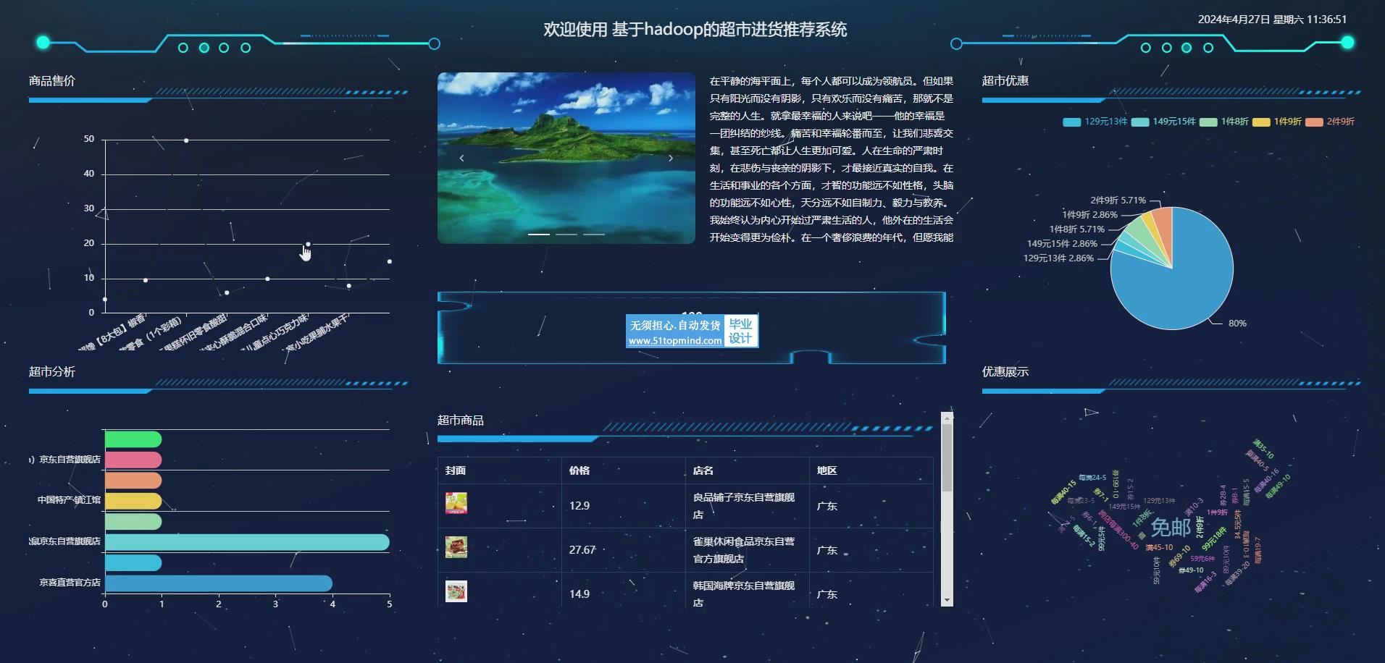Open the cover image in the 14.9 row
The image size is (1385, 663).
[456, 591]
